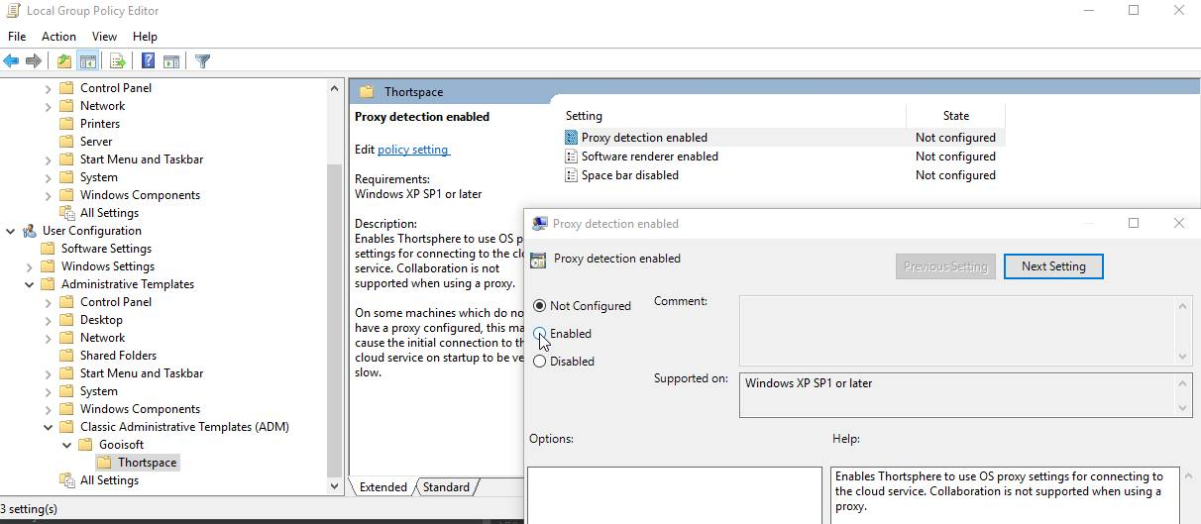The image size is (1201, 524).
Task: Open the Help menu
Action: [x=145, y=37]
